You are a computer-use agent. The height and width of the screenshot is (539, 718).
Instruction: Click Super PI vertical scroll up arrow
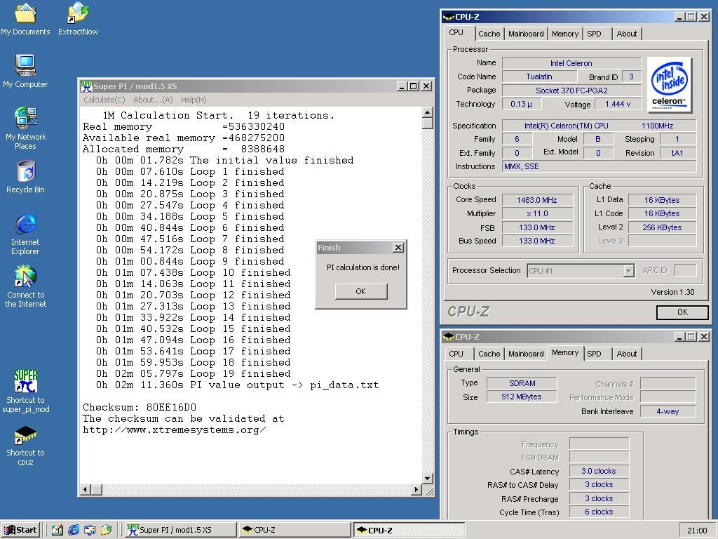[427, 113]
